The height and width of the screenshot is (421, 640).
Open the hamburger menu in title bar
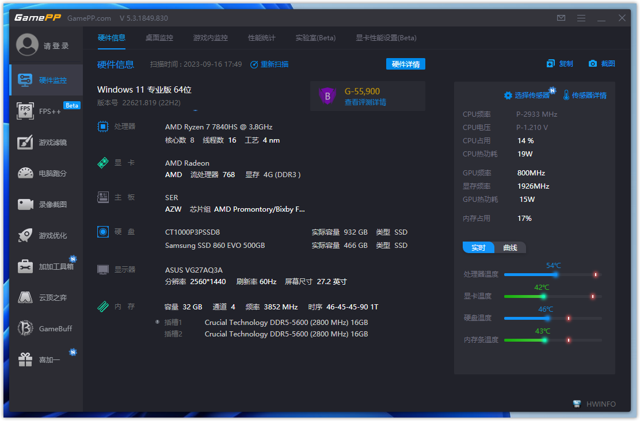[581, 18]
